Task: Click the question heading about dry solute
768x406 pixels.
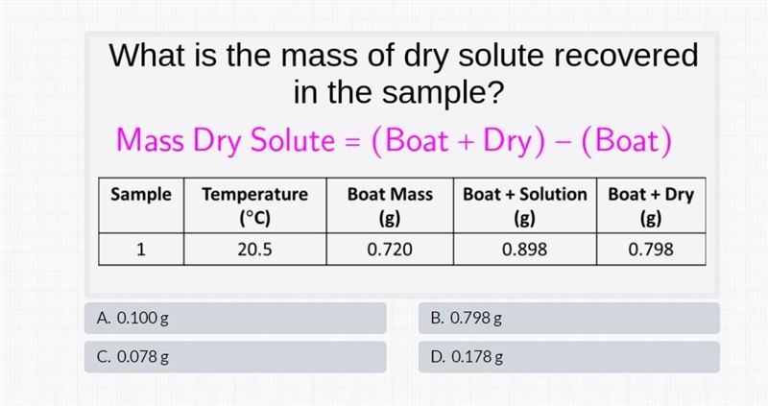Action: 403,74
